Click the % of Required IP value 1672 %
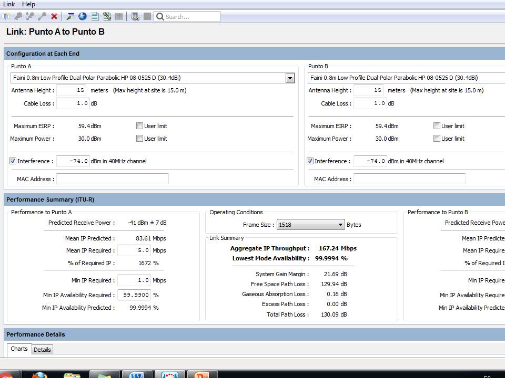 coord(148,263)
